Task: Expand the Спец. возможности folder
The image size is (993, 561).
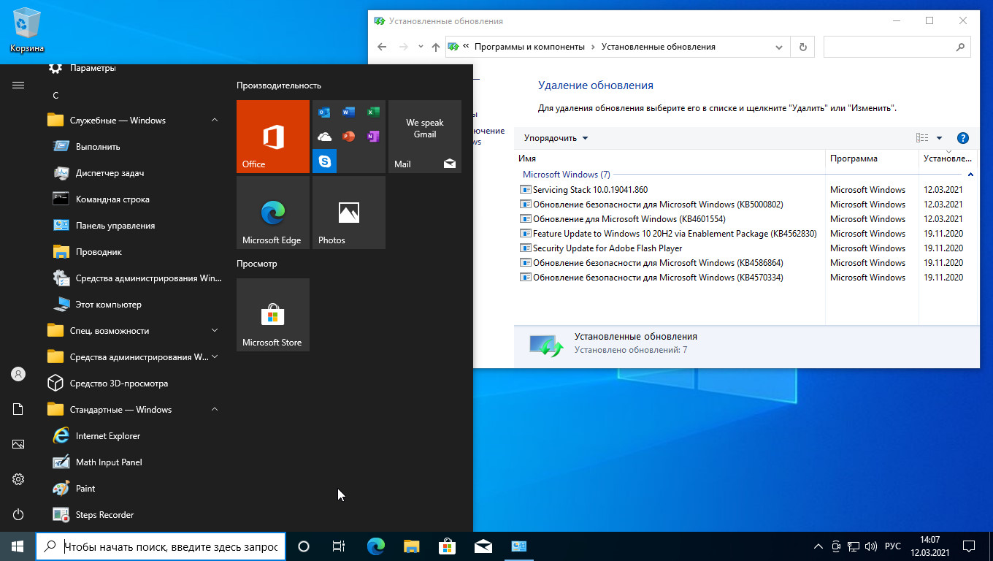Action: (215, 331)
